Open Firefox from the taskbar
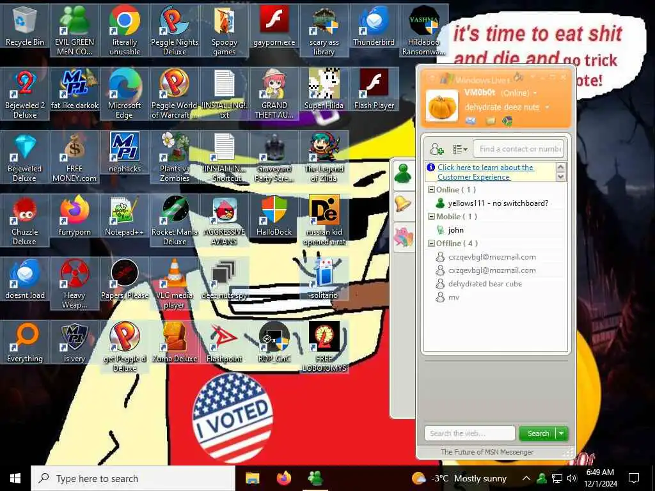The image size is (655, 491). [x=284, y=478]
